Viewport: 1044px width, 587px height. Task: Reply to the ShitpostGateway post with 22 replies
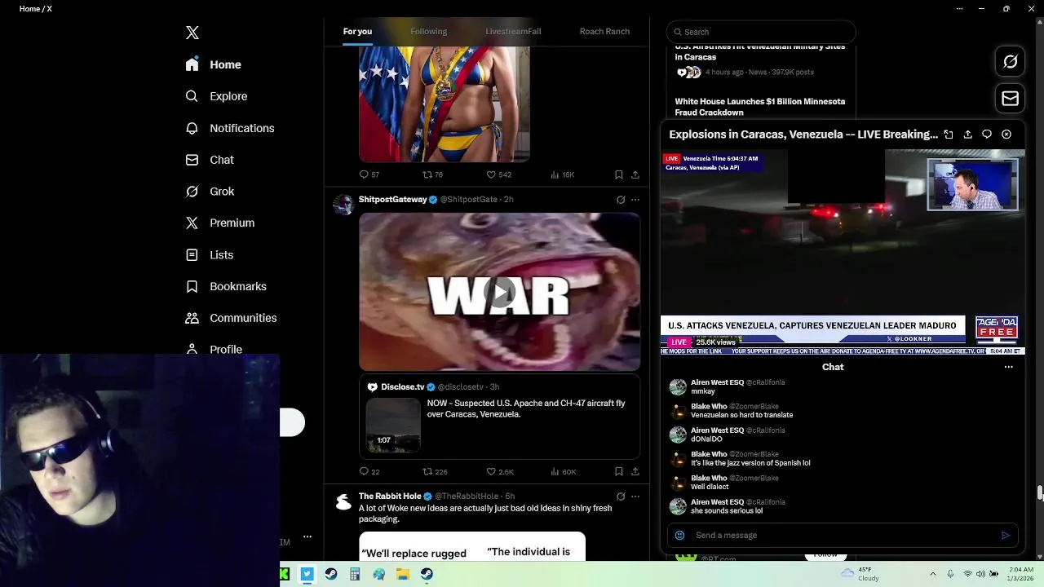click(369, 471)
